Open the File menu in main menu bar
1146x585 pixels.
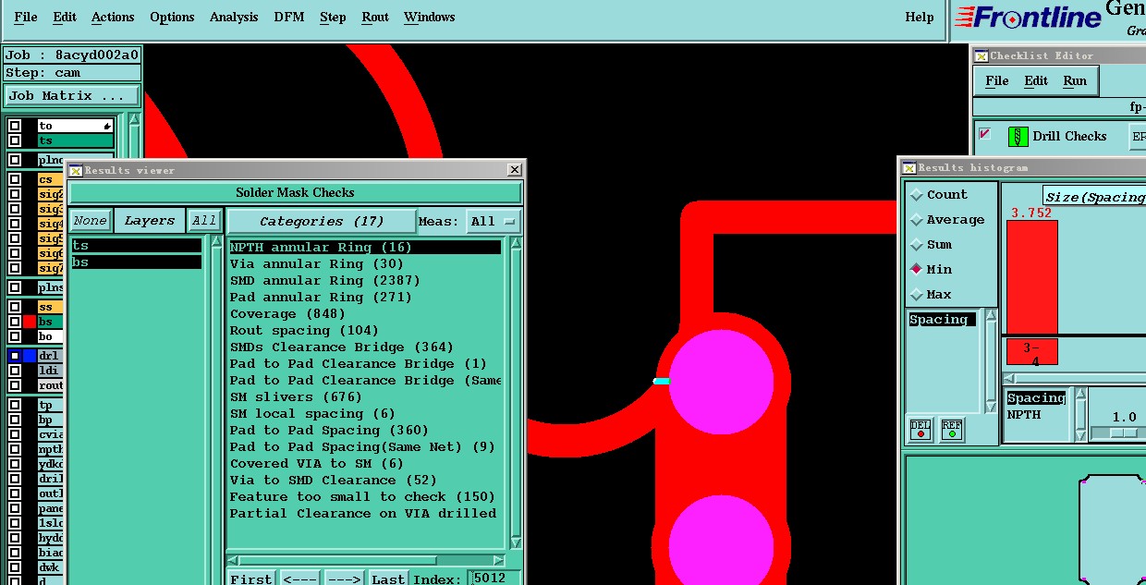coord(26,18)
